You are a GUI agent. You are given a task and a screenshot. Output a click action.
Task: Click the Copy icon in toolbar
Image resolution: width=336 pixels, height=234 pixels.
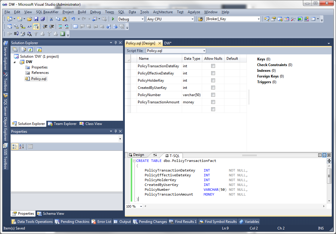pyautogui.click(x=58, y=19)
